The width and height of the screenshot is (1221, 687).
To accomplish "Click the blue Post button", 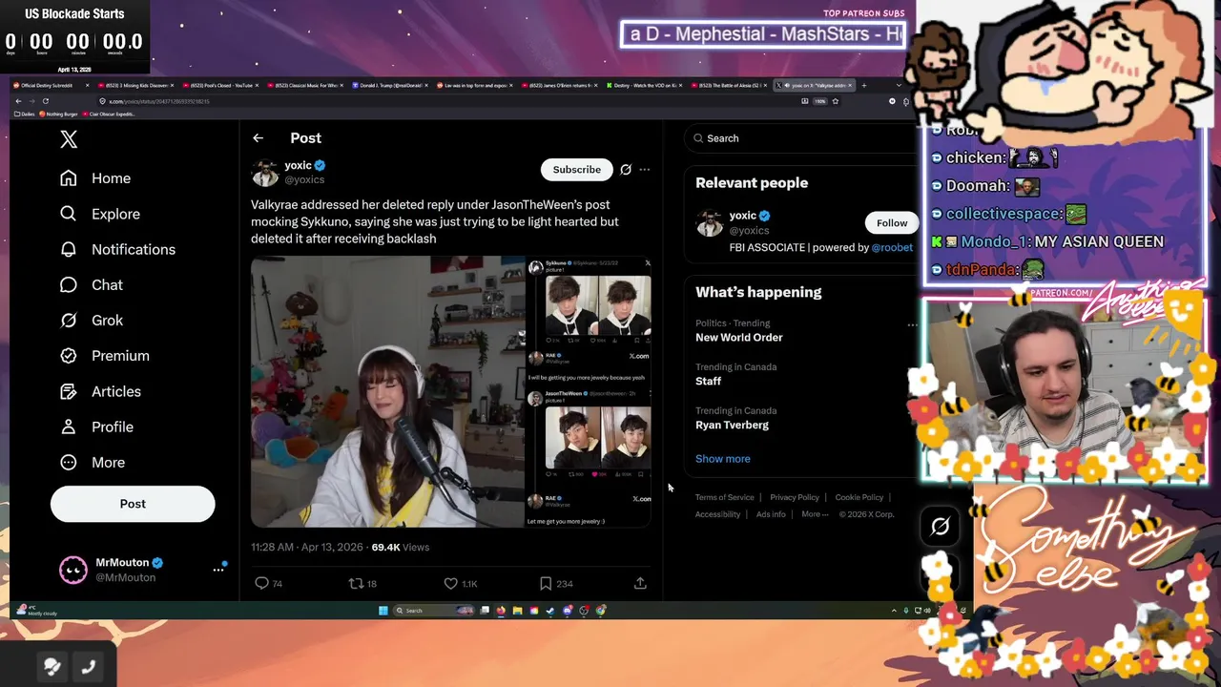I will coord(133,504).
